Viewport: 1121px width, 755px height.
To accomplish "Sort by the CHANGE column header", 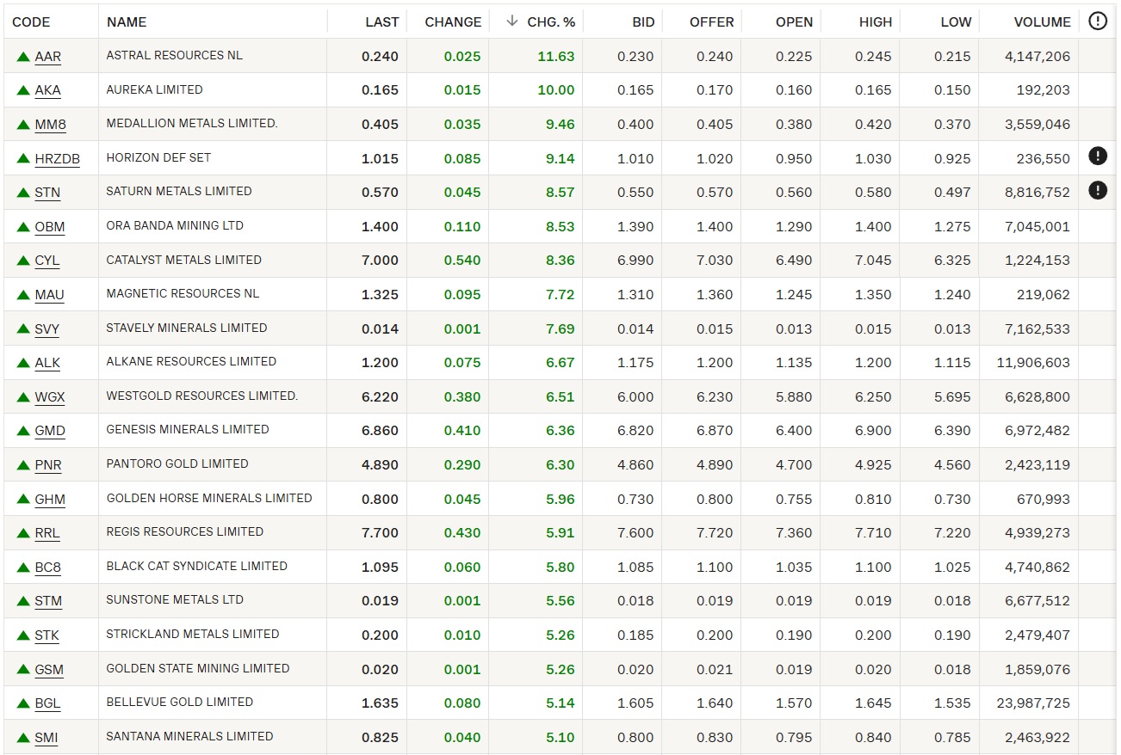I will click(453, 22).
